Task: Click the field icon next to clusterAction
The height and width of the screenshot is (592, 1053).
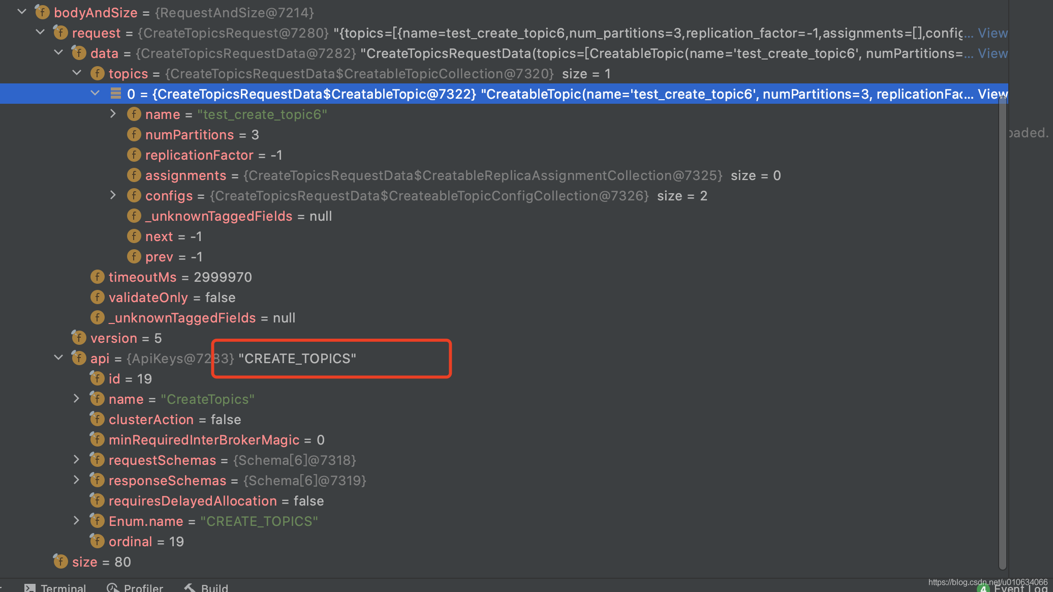Action: (97, 419)
